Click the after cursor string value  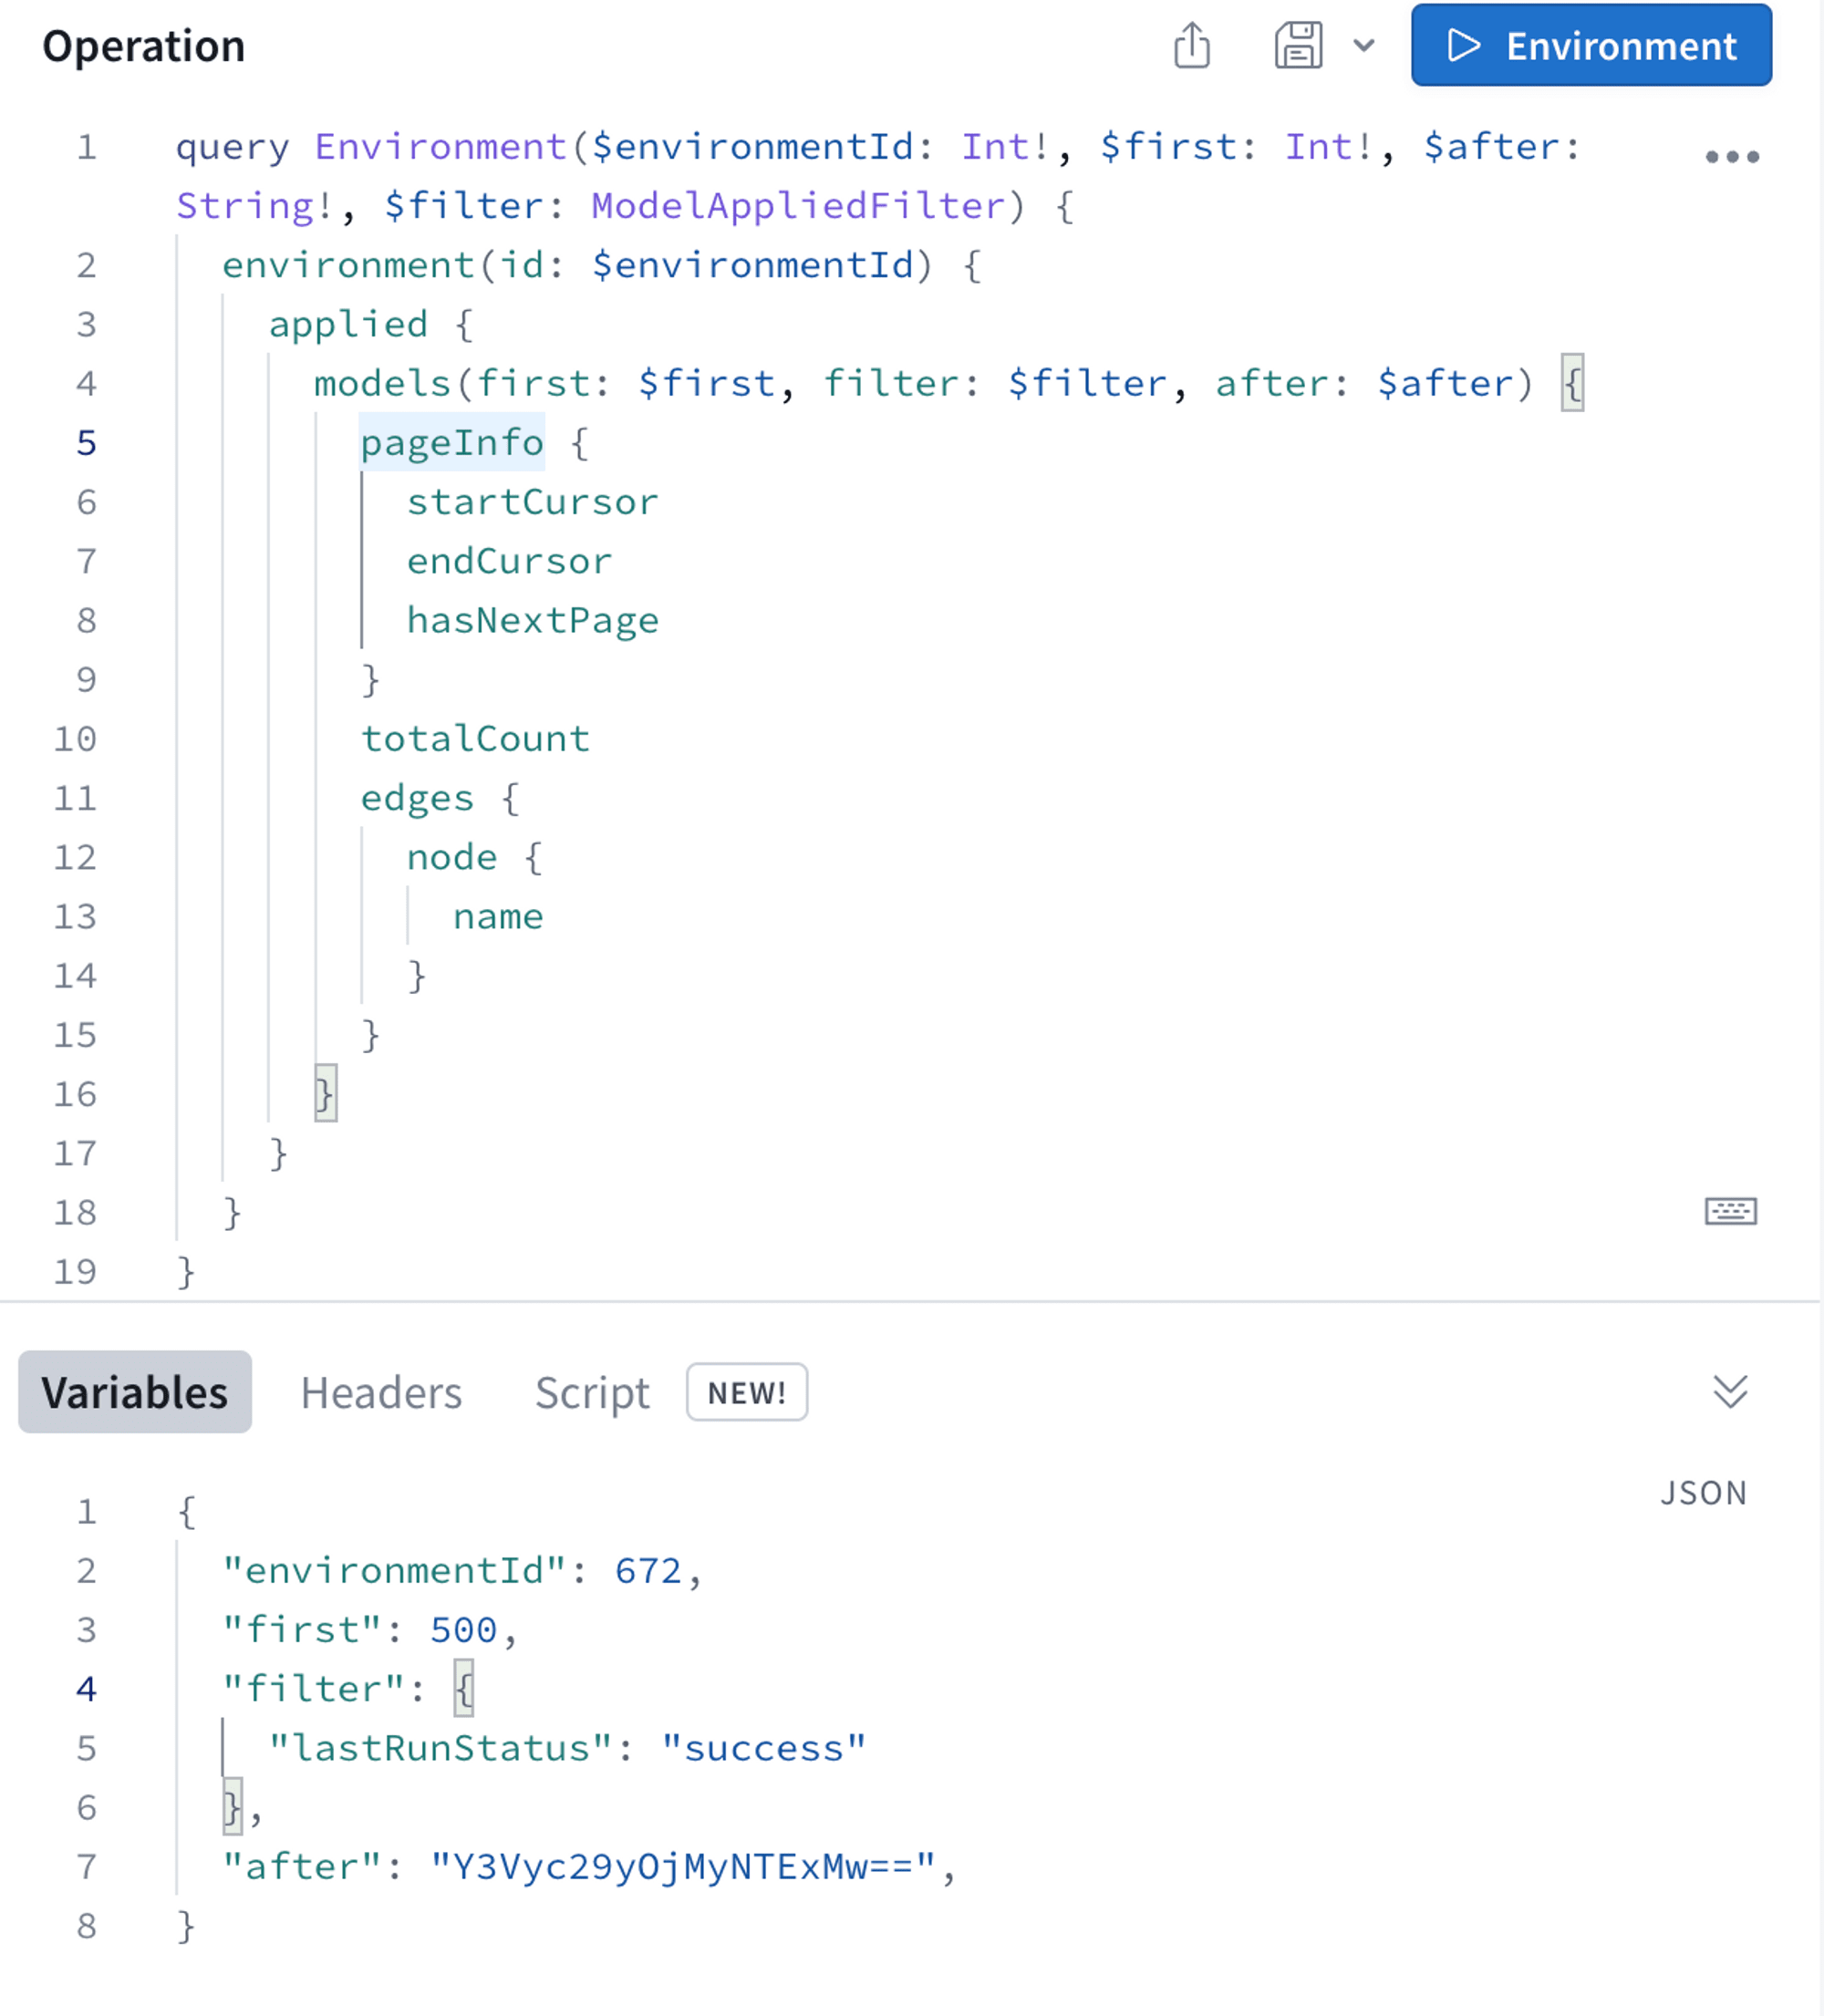(x=688, y=1866)
